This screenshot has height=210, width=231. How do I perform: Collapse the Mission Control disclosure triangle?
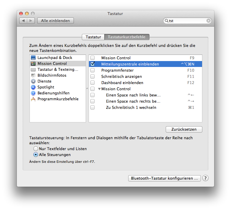click(100, 89)
